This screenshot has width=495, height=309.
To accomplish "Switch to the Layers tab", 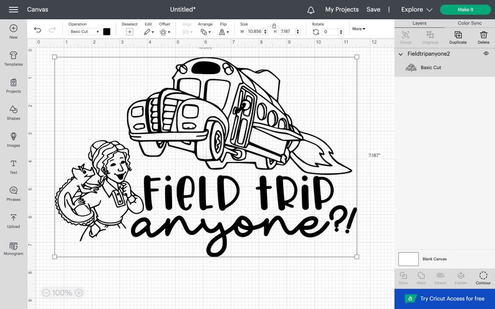I will 419,23.
